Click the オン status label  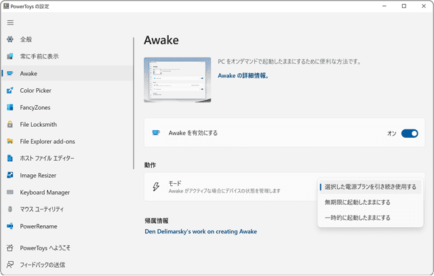pos(392,134)
